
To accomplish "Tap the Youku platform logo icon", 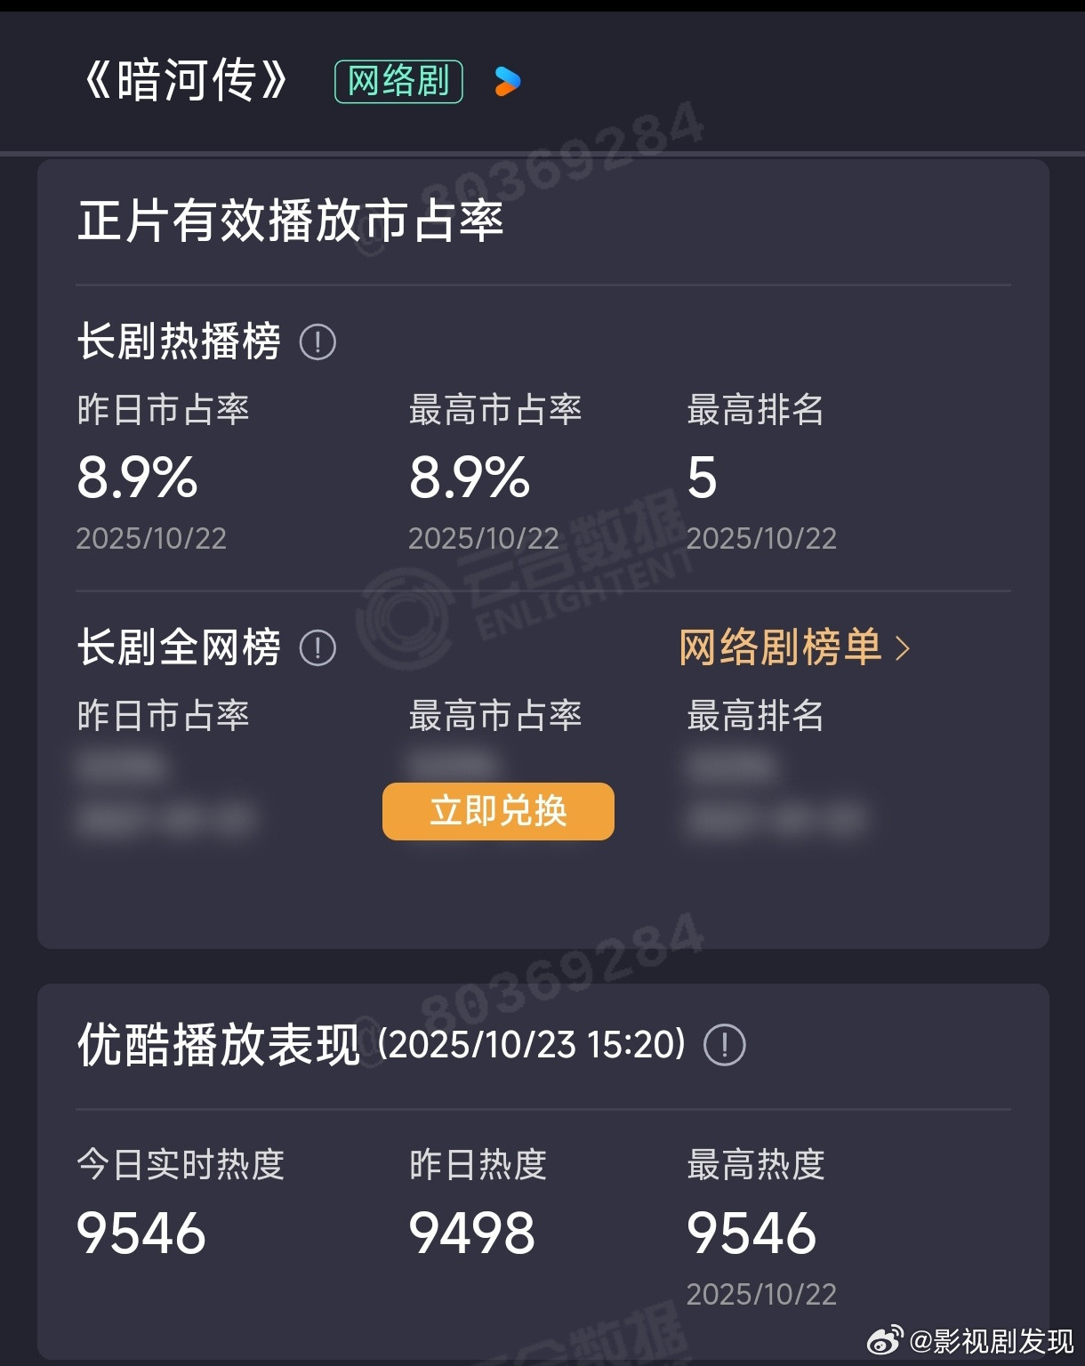I will point(507,82).
